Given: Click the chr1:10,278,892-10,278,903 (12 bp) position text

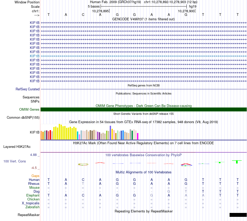Looking at the screenshot, I should [x=171, y=2].
